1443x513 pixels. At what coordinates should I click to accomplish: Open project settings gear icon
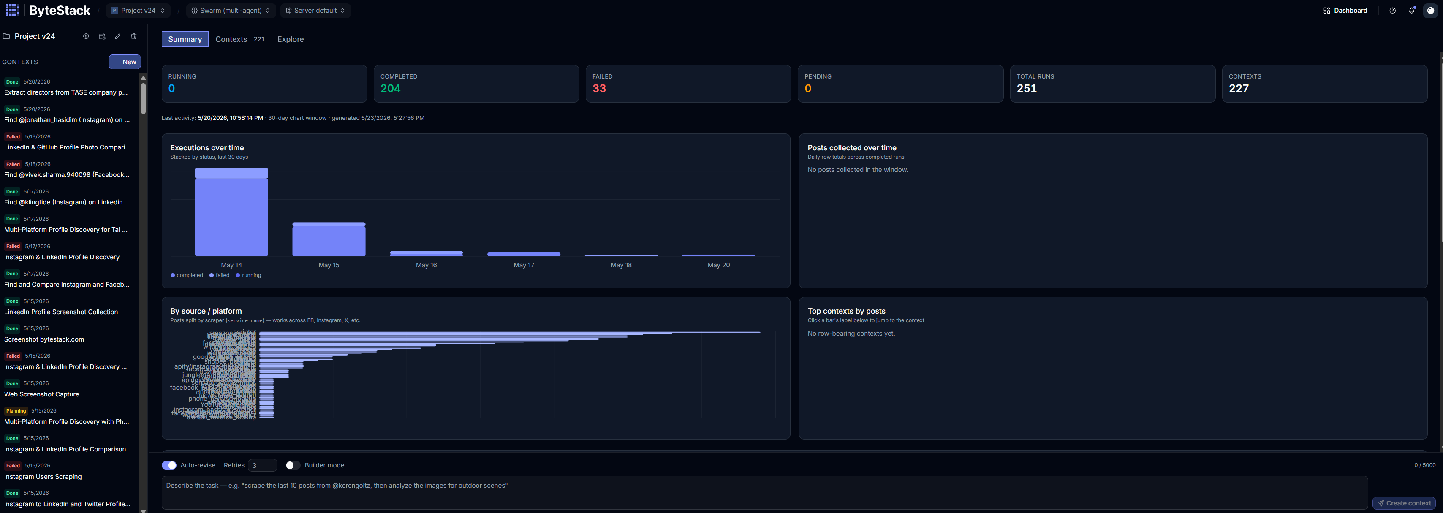point(86,36)
